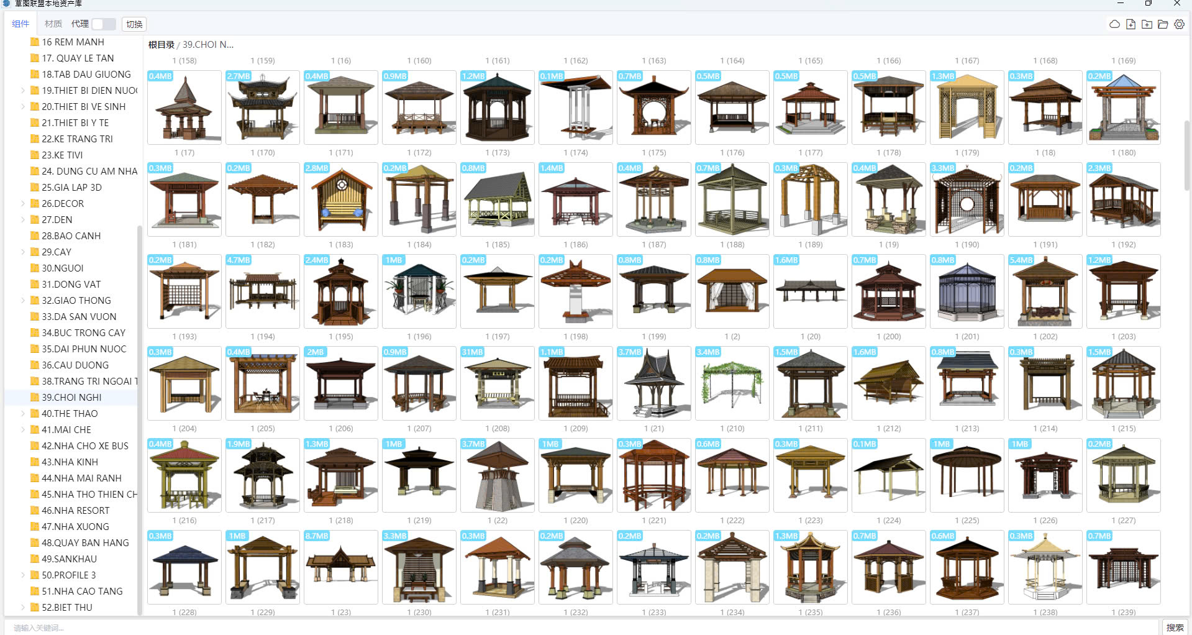
Task: Click the add new file icon
Action: [x=1131, y=24]
